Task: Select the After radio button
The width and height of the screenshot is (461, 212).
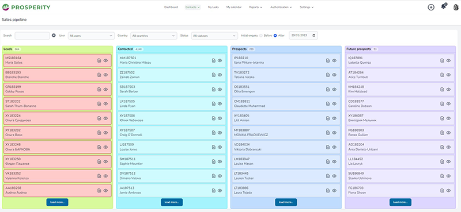Action: 275,36
